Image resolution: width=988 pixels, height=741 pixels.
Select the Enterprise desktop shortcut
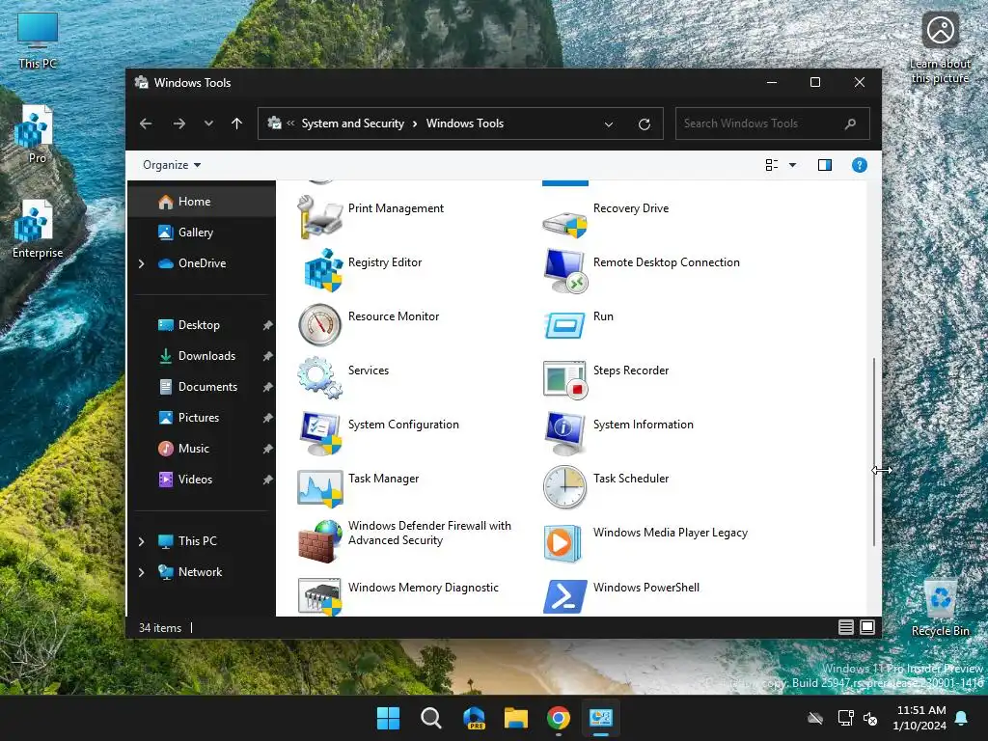coord(38,229)
